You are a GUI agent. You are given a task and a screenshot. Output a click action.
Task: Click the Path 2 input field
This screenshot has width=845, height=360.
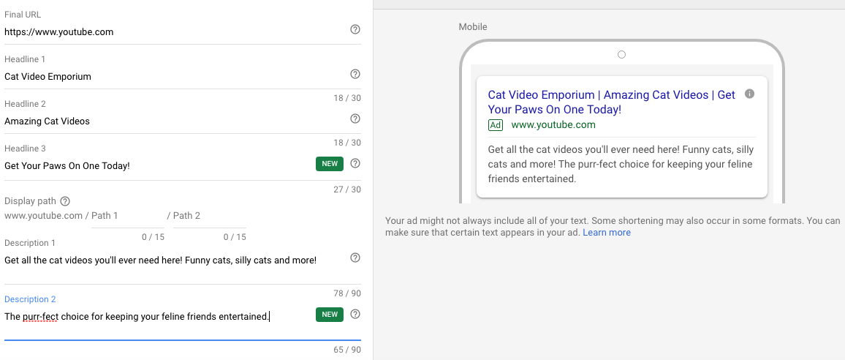pos(210,216)
